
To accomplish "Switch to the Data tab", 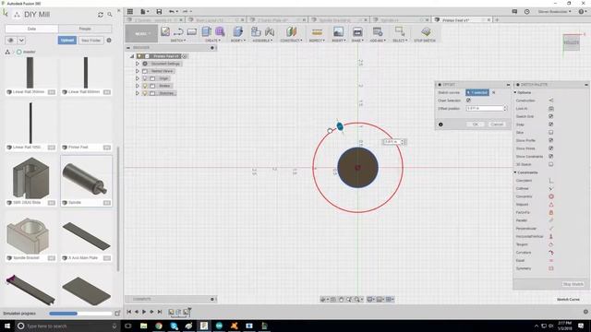I will (x=31, y=29).
